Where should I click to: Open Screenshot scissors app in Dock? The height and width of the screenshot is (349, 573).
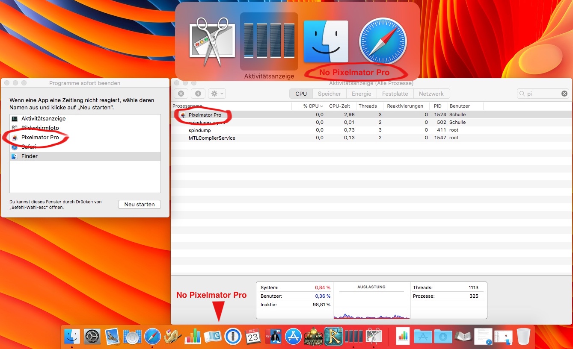pyautogui.click(x=374, y=337)
